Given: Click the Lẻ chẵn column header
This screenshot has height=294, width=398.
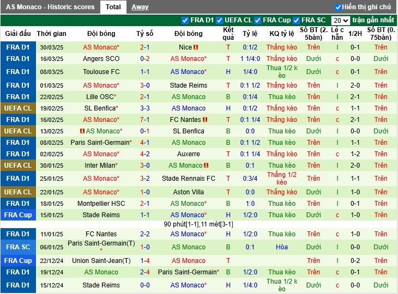Looking at the screenshot, I should click(337, 33).
